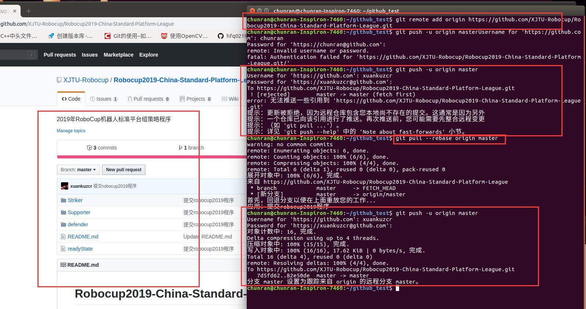Click the '7d5fd62..82e50de master -> master' line
The height and width of the screenshot is (309, 586).
click(x=313, y=276)
